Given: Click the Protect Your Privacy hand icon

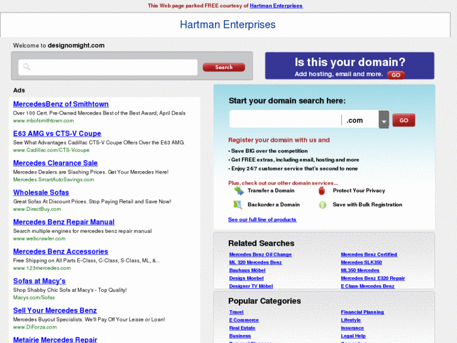Looking at the screenshot, I should pyautogui.click(x=322, y=191).
